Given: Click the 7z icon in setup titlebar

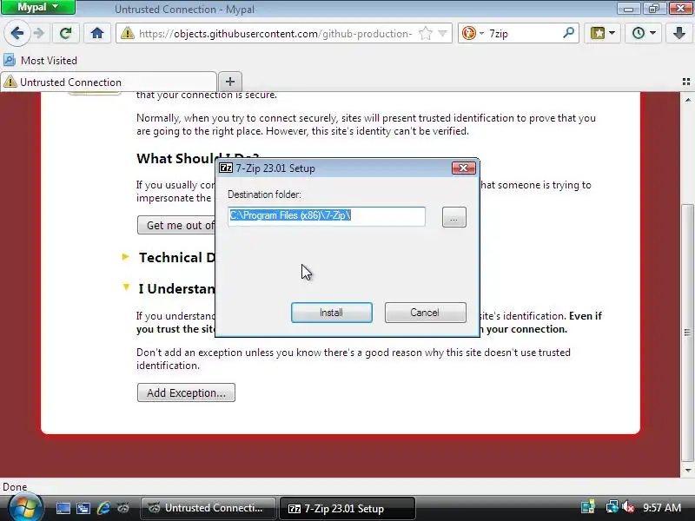Looking at the screenshot, I should [x=226, y=168].
